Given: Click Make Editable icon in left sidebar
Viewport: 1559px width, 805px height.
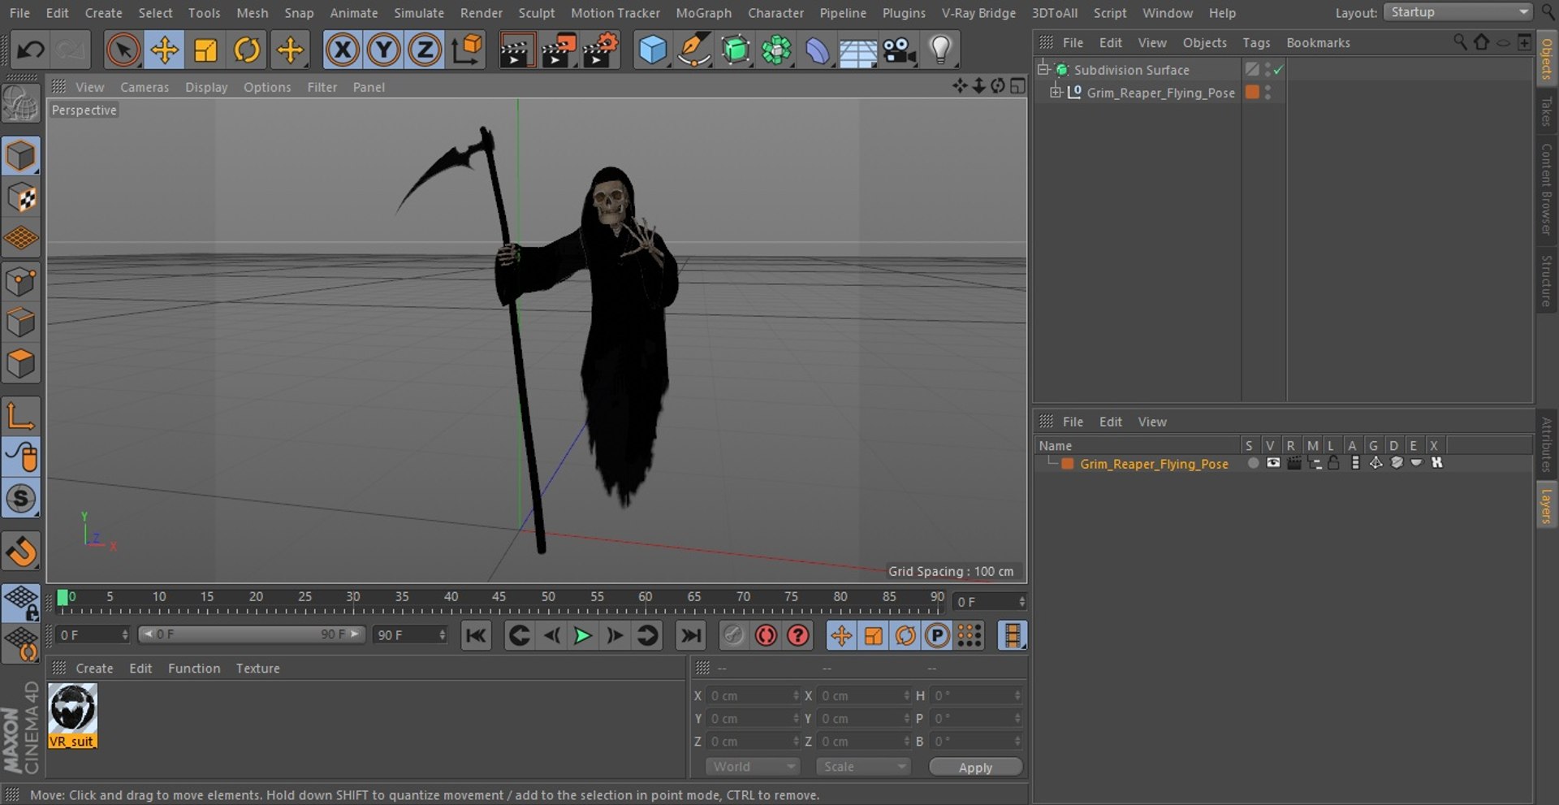Looking at the screenshot, I should point(21,104).
